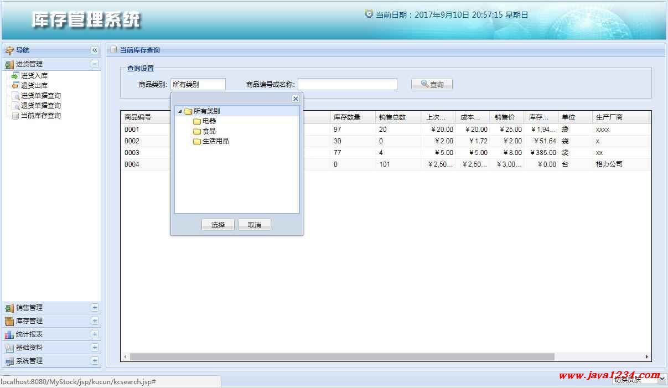Select the 食品 folder in category tree
This screenshot has height=388, width=668.
(208, 131)
